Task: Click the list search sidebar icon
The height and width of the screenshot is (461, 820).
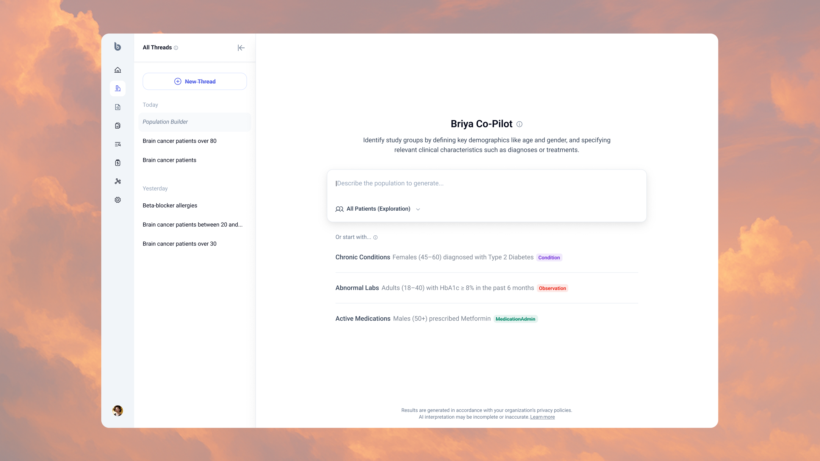Action: [117, 144]
